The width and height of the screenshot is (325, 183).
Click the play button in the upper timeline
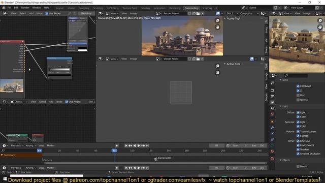tap(139, 146)
